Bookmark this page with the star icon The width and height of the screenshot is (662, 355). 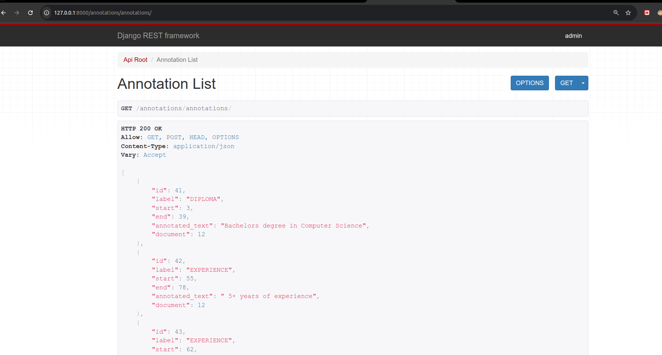[628, 13]
